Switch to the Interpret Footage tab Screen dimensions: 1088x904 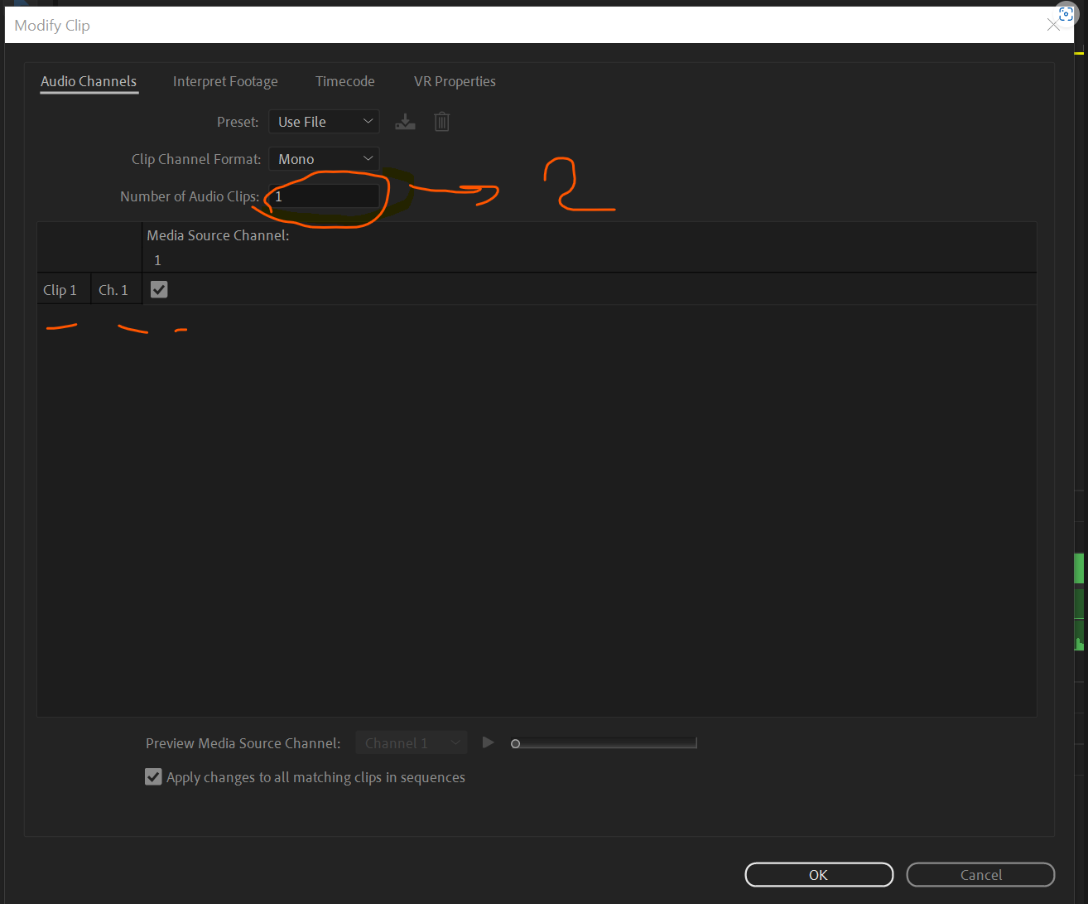pos(225,81)
